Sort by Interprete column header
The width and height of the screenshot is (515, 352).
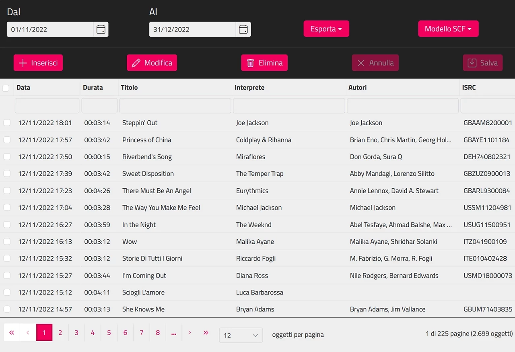pyautogui.click(x=249, y=87)
